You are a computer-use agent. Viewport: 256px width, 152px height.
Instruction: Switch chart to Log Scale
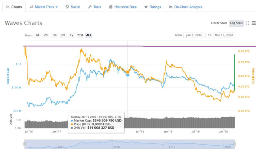[236, 23]
